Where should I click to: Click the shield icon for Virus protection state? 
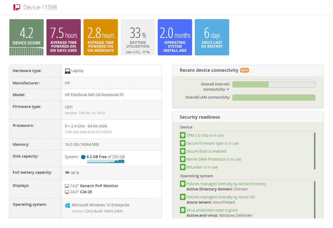[x=182, y=210]
